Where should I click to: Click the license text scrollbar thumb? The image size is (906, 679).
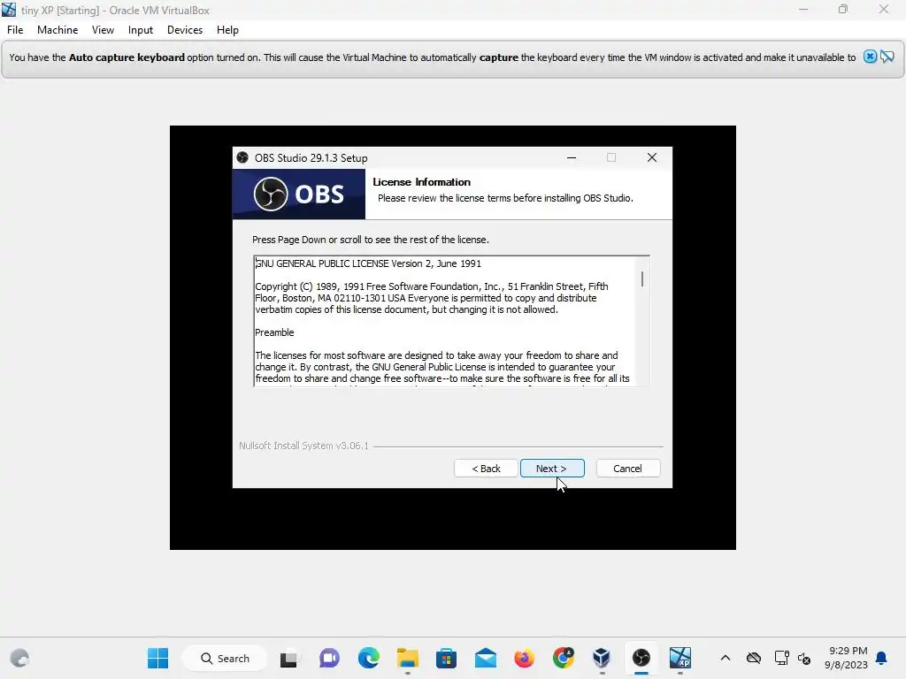coord(642,279)
